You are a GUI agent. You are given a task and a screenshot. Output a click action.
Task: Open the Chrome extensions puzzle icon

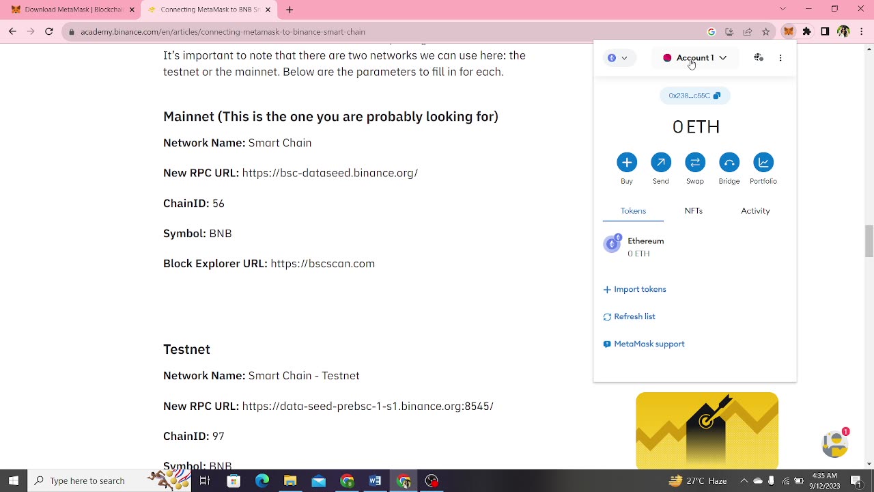pos(807,31)
